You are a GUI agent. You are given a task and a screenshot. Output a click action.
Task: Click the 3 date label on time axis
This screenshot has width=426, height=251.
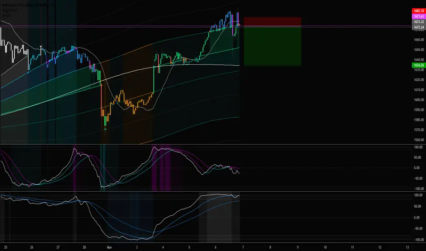[x=137, y=247]
